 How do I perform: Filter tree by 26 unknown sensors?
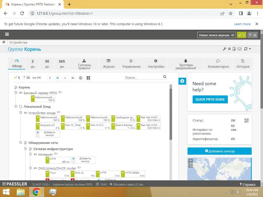point(26,77)
